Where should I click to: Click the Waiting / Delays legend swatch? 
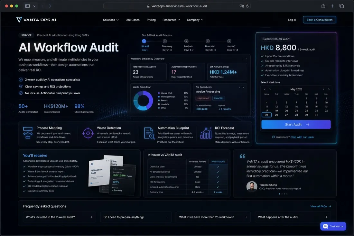pos(159,97)
